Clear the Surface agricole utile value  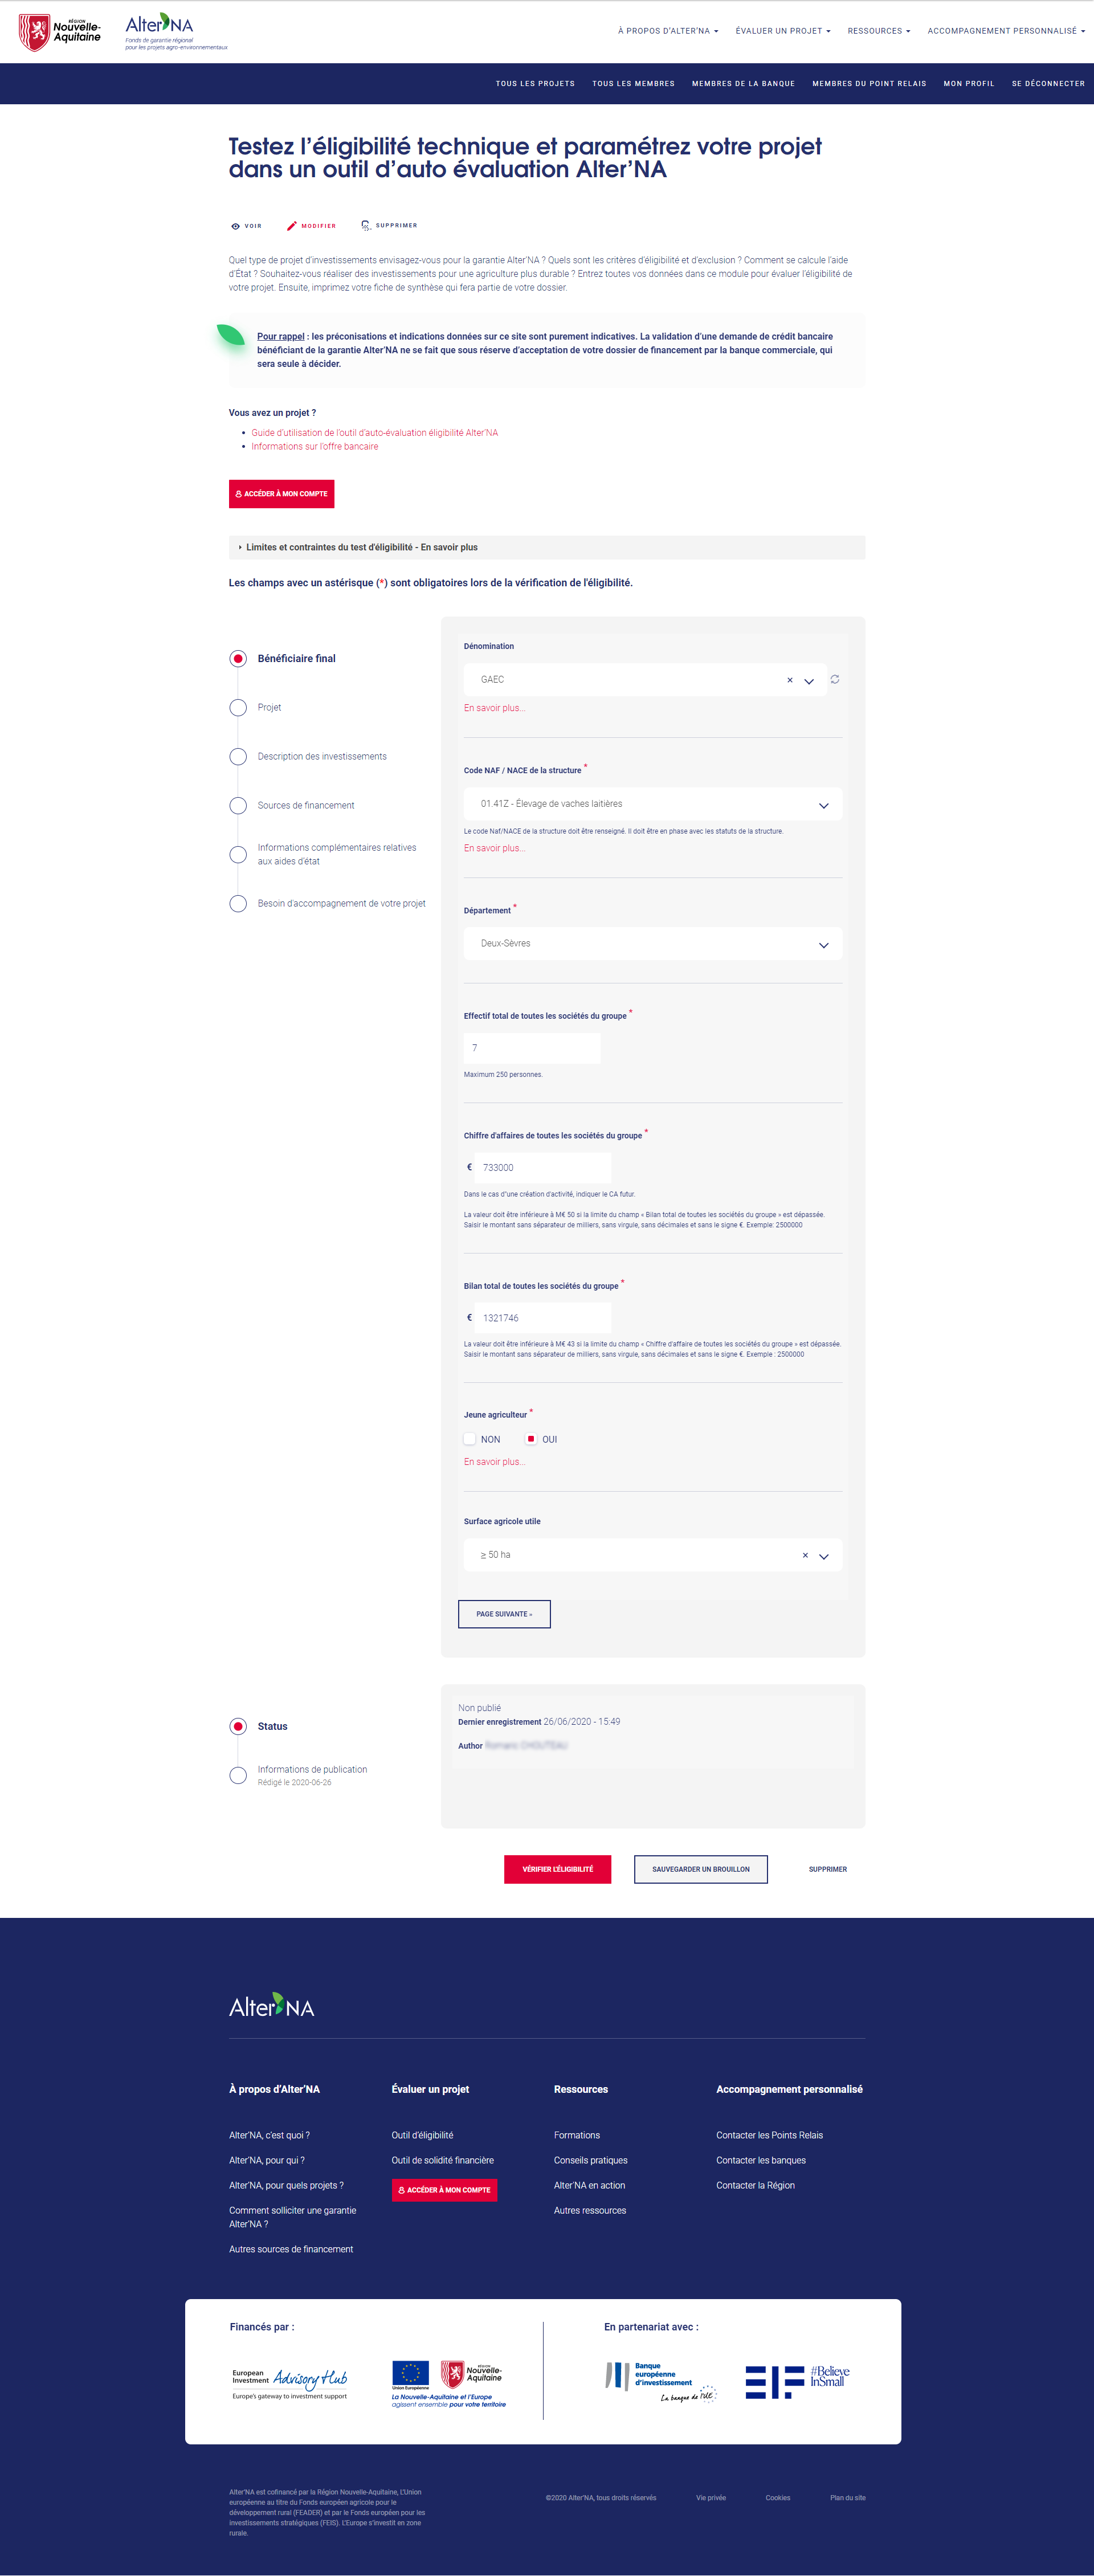[x=805, y=1555]
